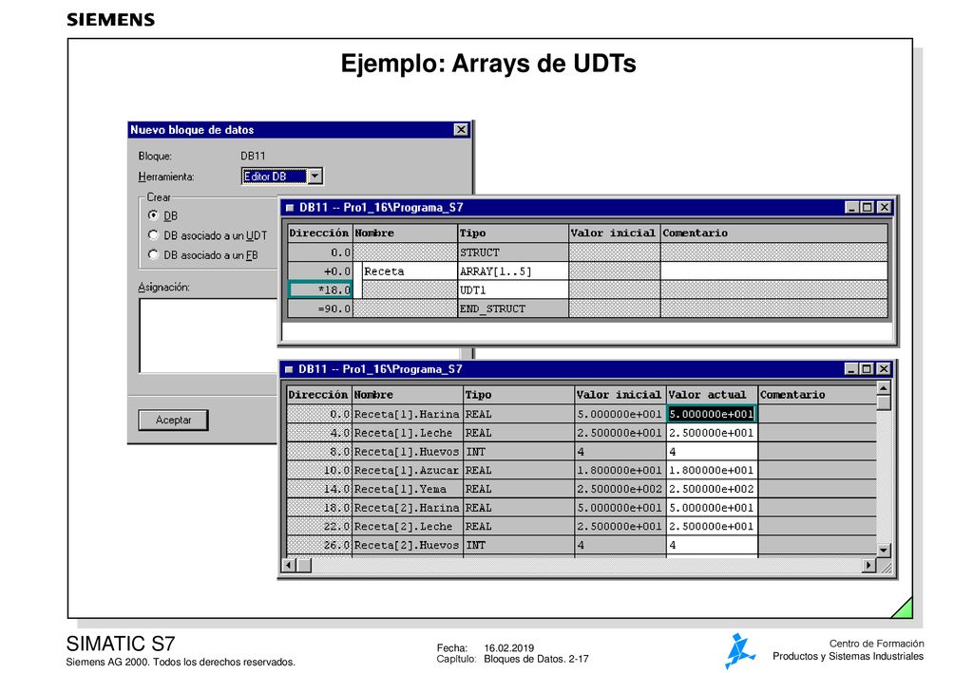Click the =90.0 address cell

[x=320, y=308]
